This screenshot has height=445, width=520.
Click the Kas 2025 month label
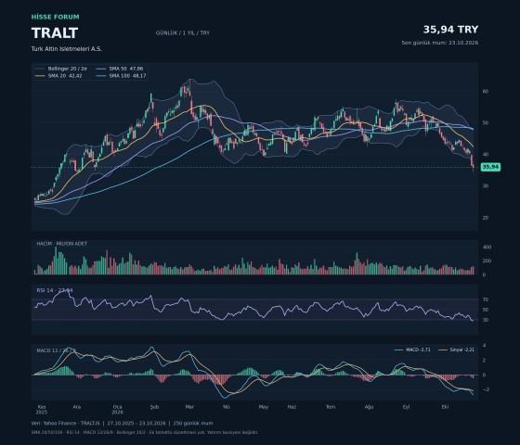pos(42,409)
